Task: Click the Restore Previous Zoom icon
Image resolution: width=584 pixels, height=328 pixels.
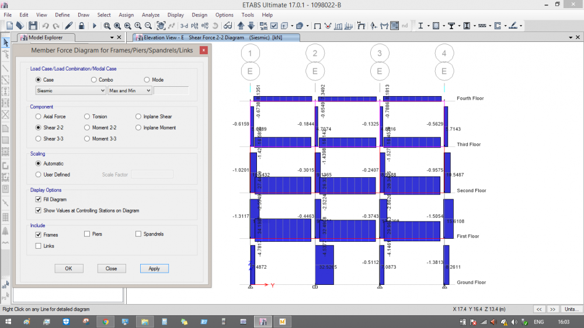Action: [x=127, y=26]
